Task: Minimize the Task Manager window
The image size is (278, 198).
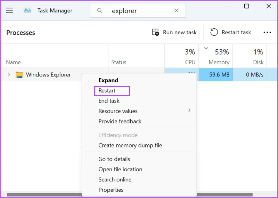Action: (x=225, y=6)
